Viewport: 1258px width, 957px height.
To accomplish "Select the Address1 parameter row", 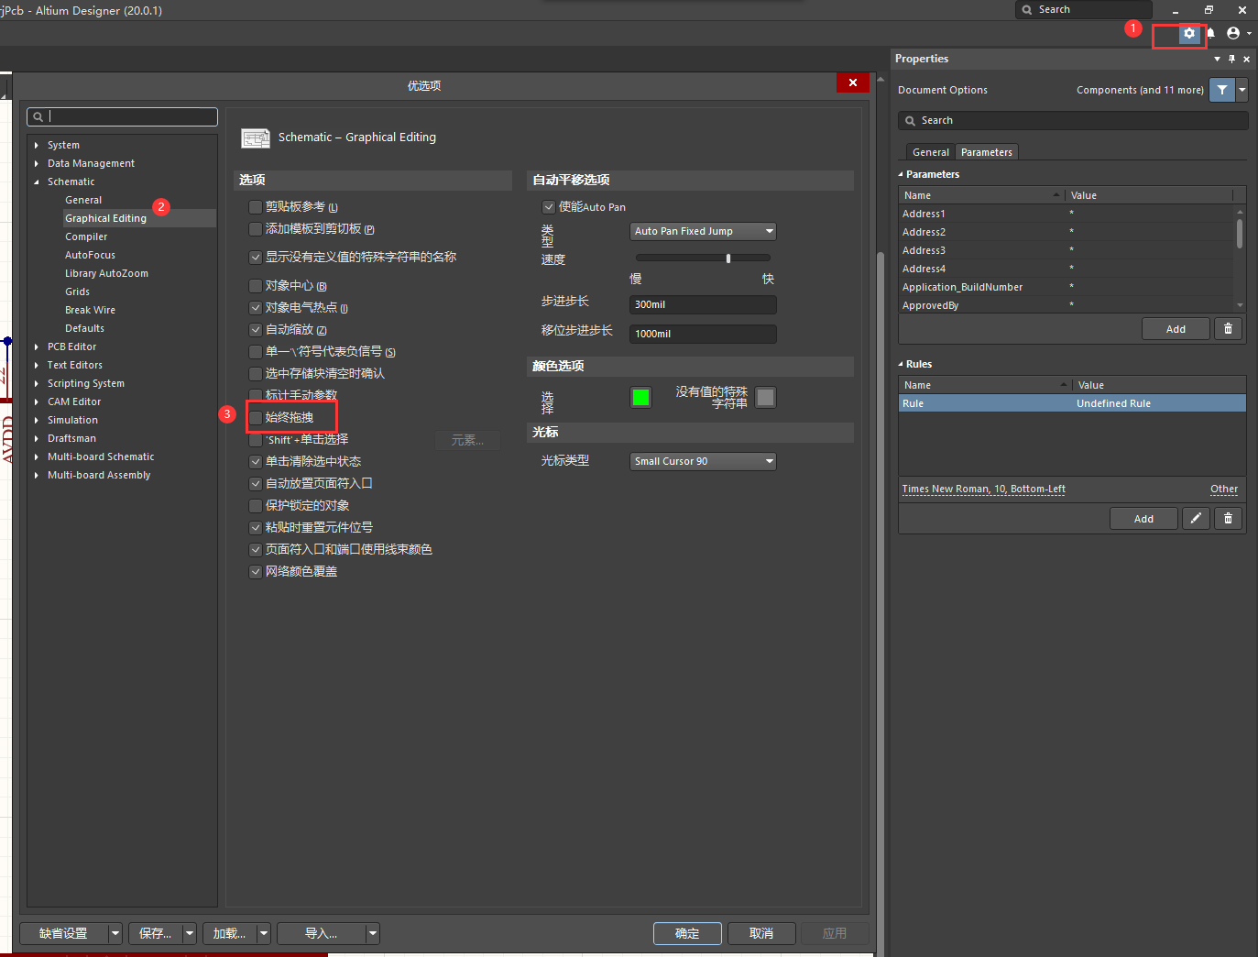I will [x=1067, y=214].
